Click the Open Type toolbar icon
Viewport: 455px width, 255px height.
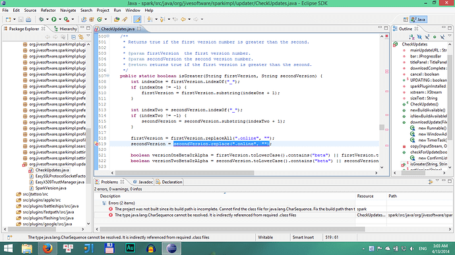click(117, 19)
